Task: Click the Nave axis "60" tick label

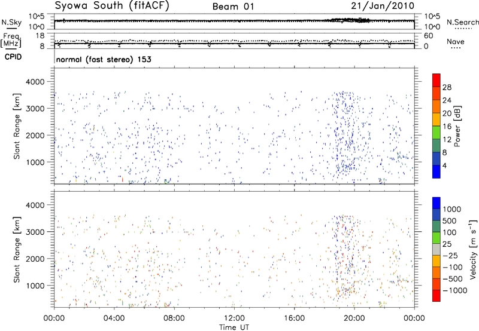Action: click(x=428, y=36)
